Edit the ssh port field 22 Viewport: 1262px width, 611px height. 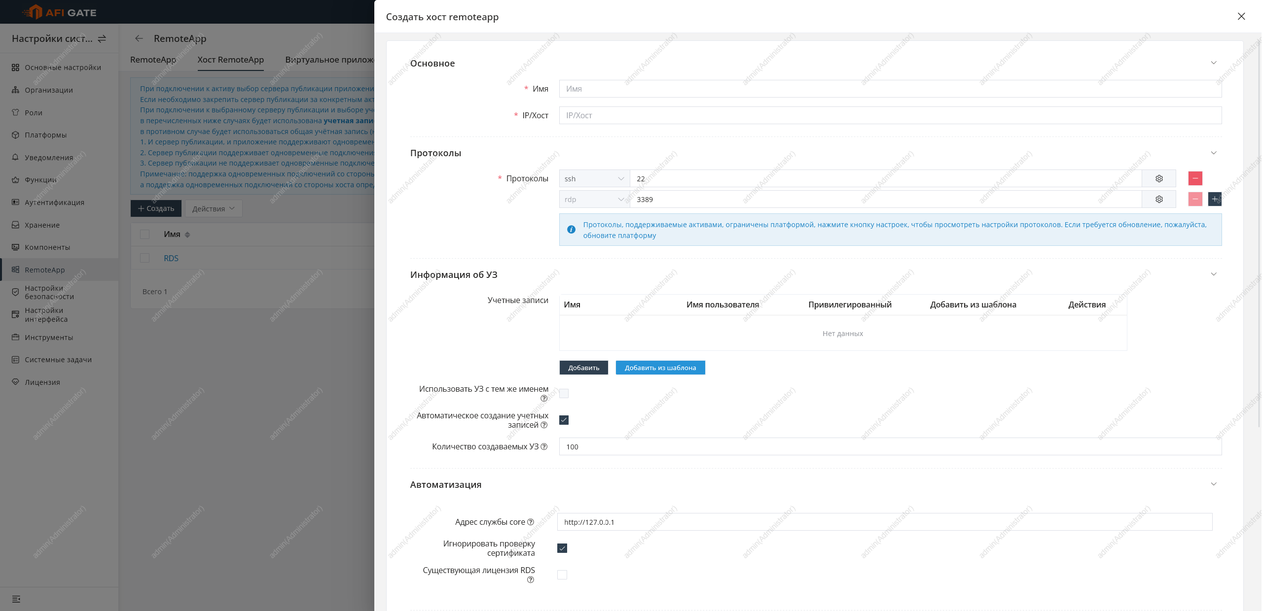point(886,178)
